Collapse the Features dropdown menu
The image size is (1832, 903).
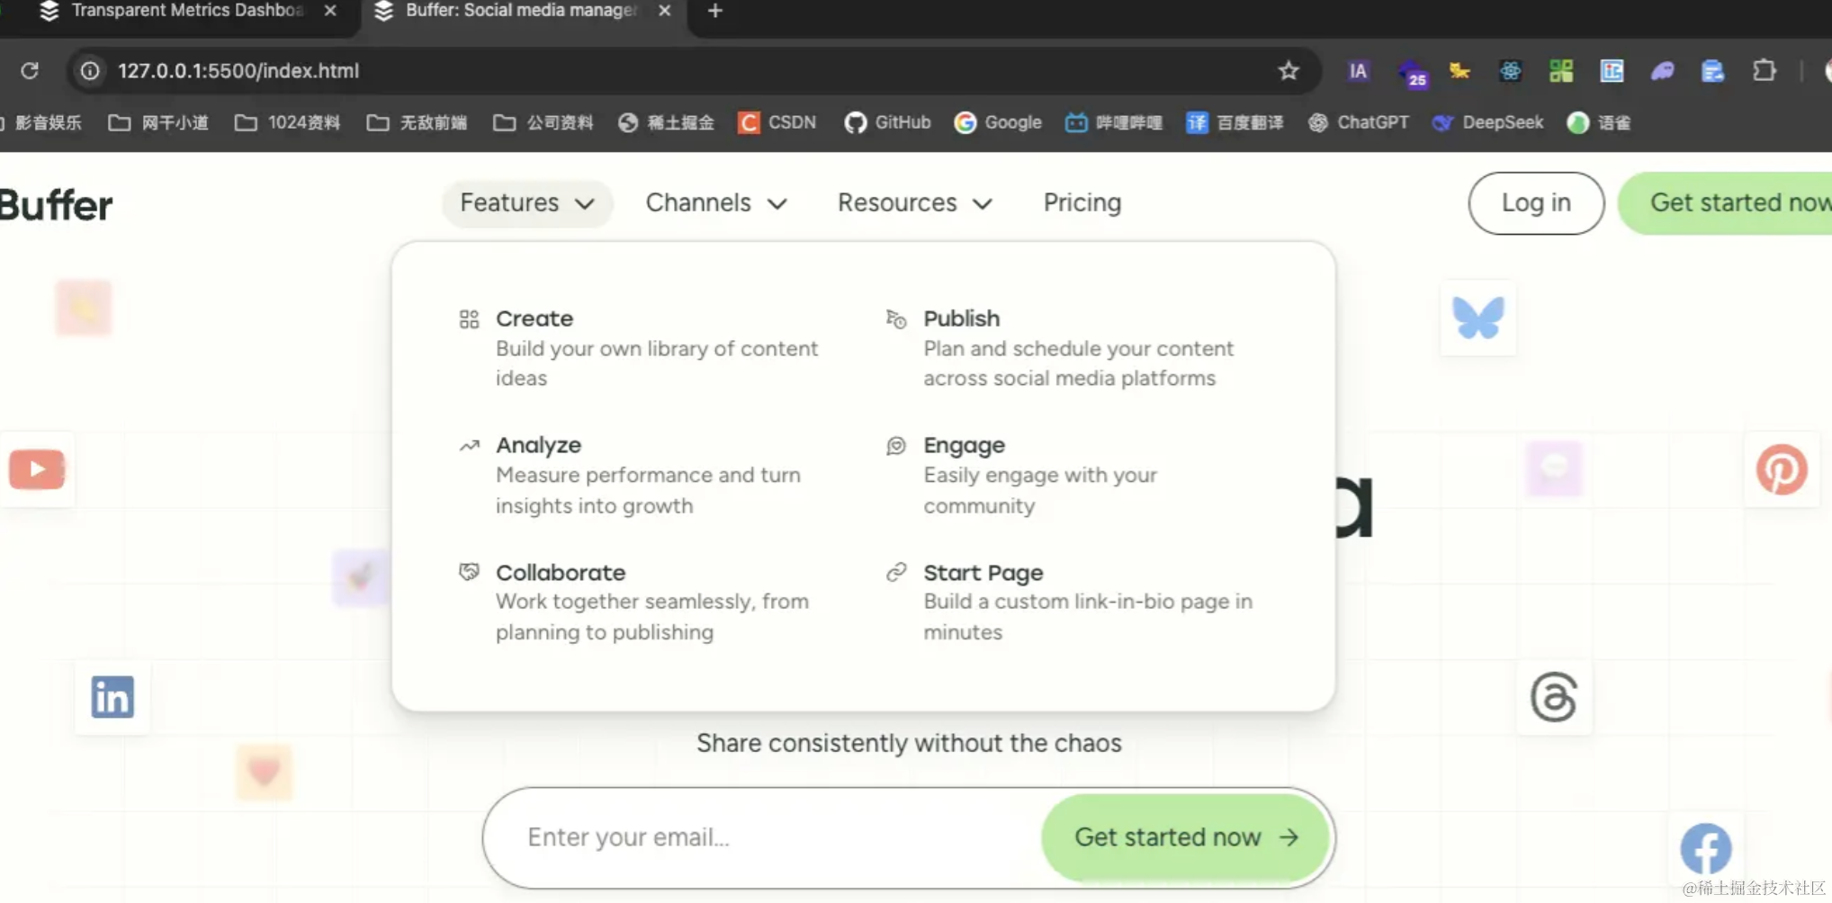527,203
